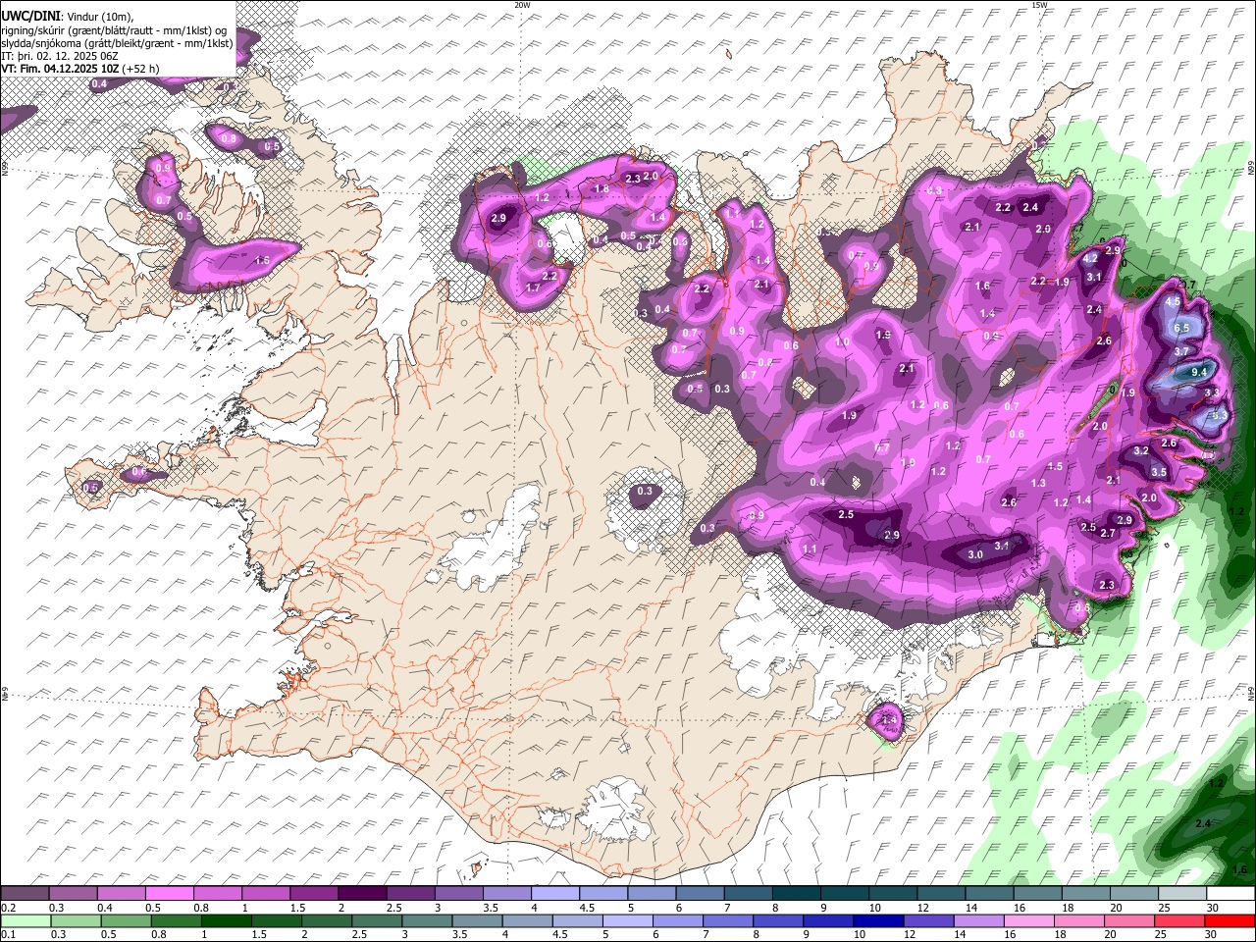Click lower legend swatch labeled 25

(1177, 921)
